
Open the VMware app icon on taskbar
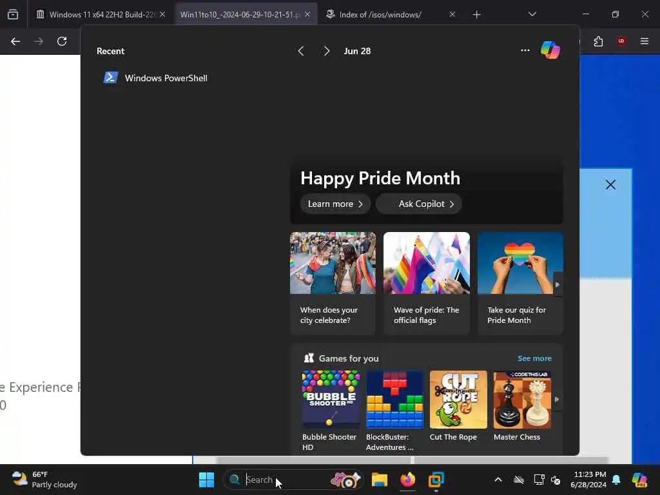(x=436, y=480)
